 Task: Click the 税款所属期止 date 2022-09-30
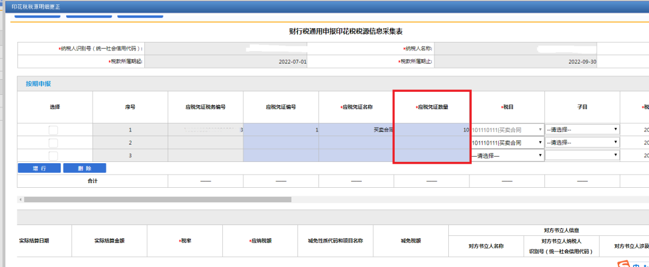[582, 62]
